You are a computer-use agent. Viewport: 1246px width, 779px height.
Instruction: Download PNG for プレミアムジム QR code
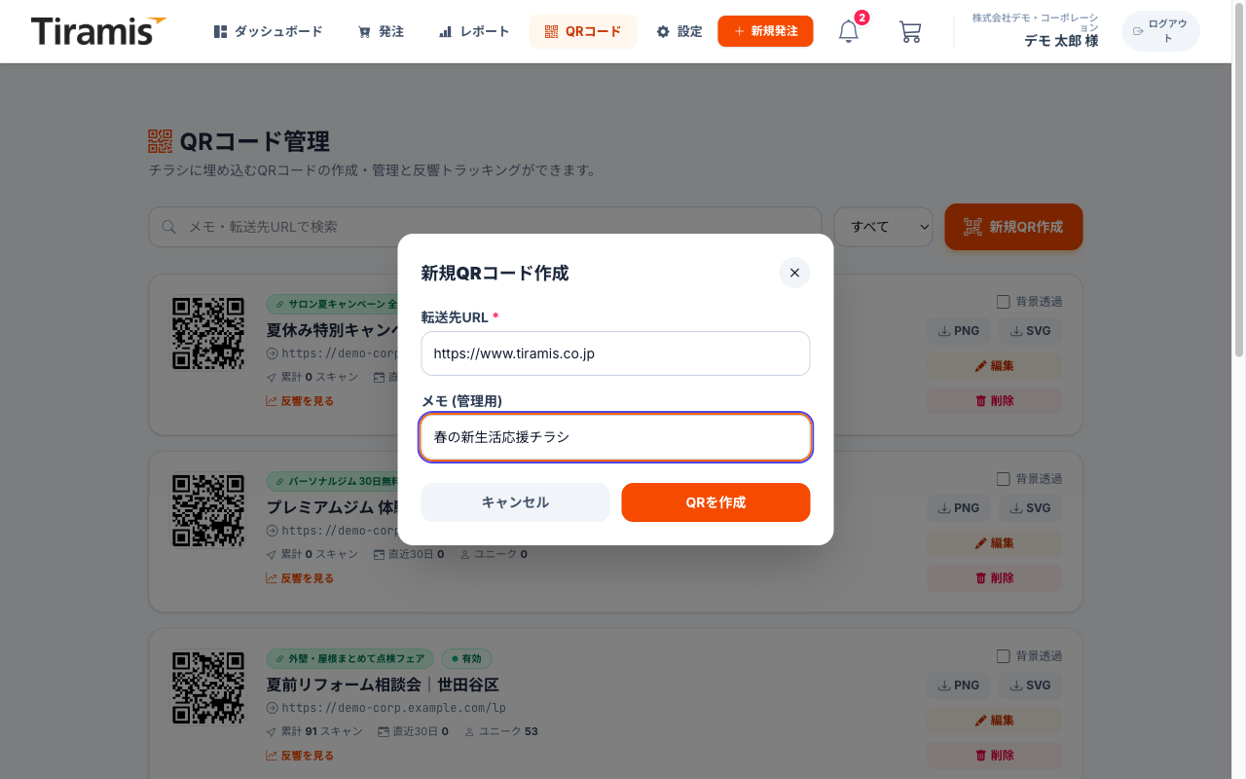959,508
